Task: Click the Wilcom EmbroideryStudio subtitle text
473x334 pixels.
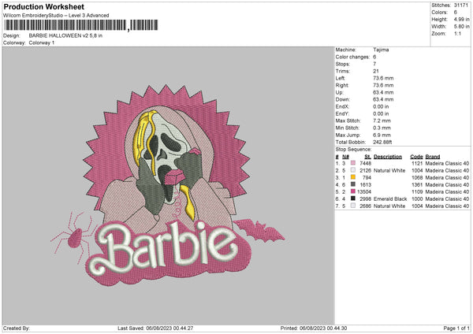Action: point(56,16)
